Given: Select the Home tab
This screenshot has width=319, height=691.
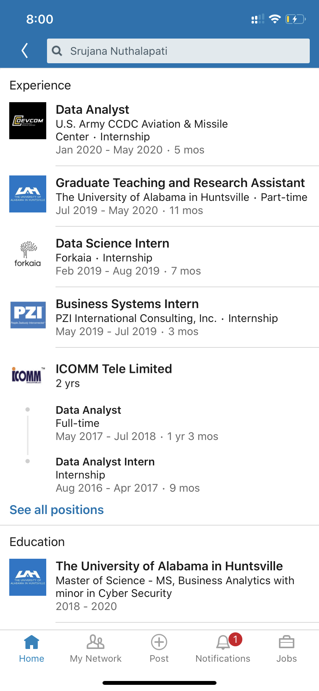Looking at the screenshot, I should pyautogui.click(x=32, y=648).
